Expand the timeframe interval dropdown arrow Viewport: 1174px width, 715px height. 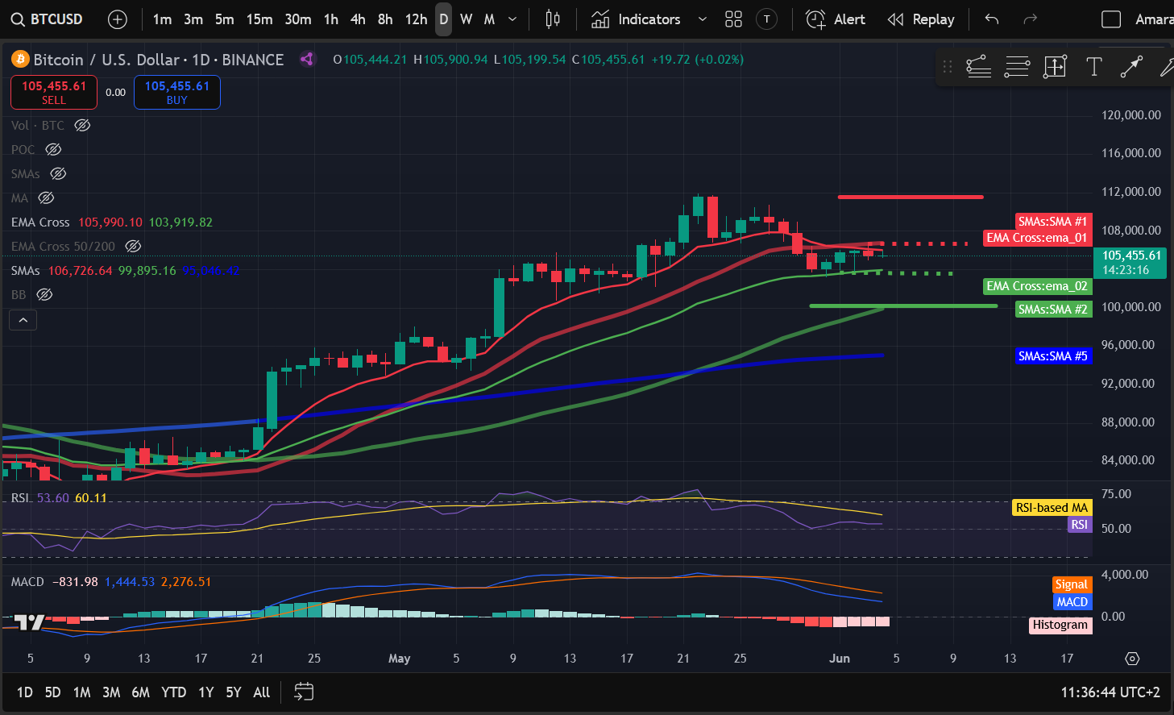tap(512, 19)
